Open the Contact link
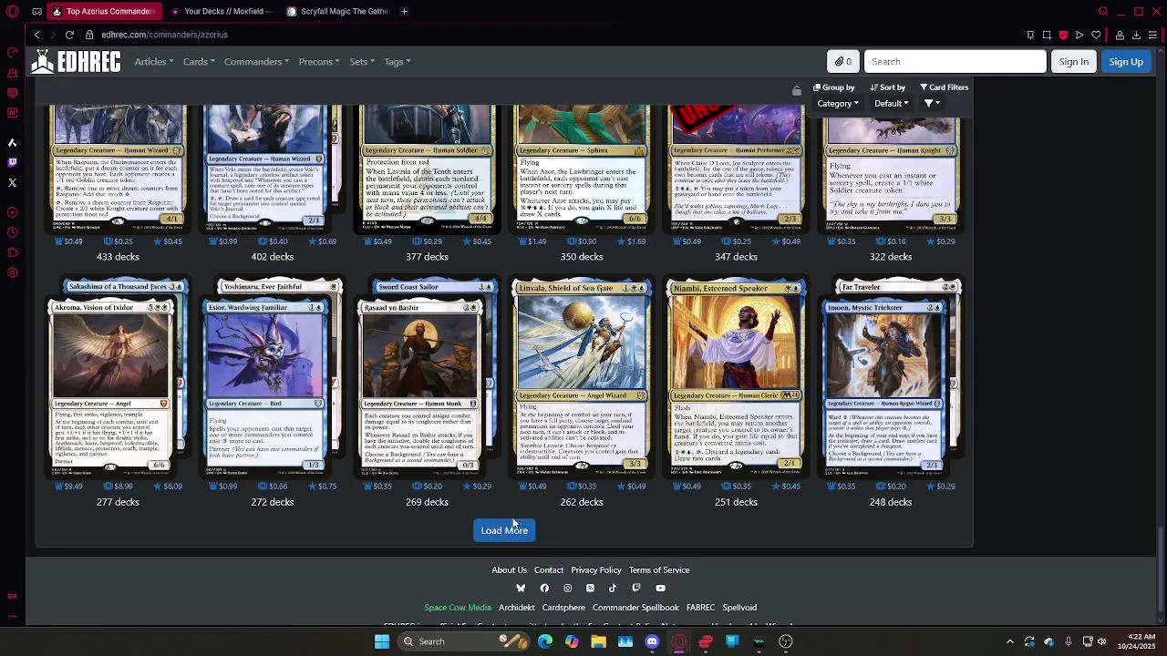The image size is (1167, 656). [x=549, y=570]
